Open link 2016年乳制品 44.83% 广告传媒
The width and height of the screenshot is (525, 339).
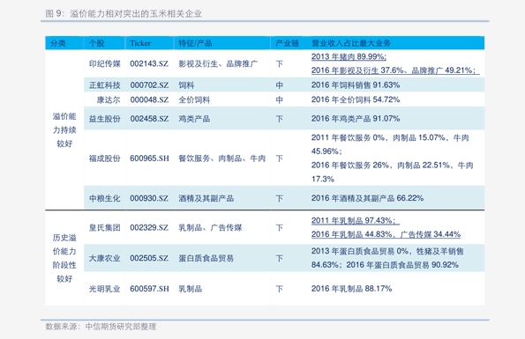point(386,234)
